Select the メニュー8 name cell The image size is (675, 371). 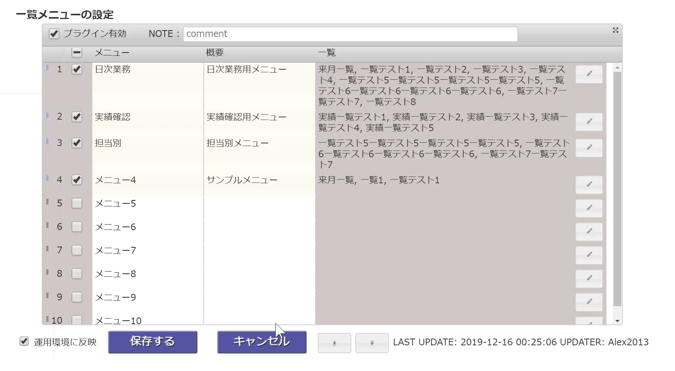148,279
